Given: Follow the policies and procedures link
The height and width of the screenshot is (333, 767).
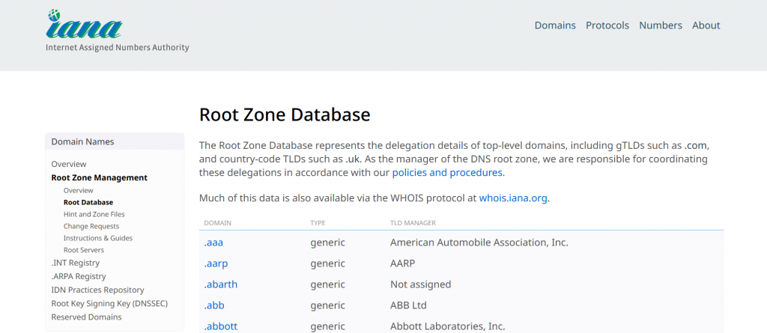Looking at the screenshot, I should [447, 173].
